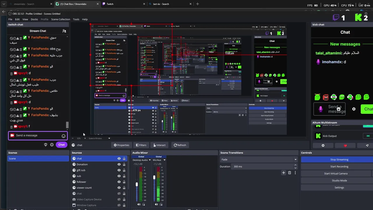Show the hidden chat source
The width and height of the screenshot is (373, 210).
[119, 194]
